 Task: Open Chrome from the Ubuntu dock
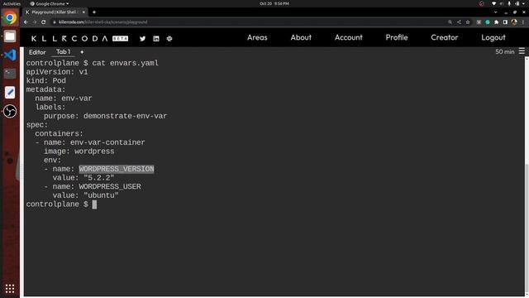[10, 17]
